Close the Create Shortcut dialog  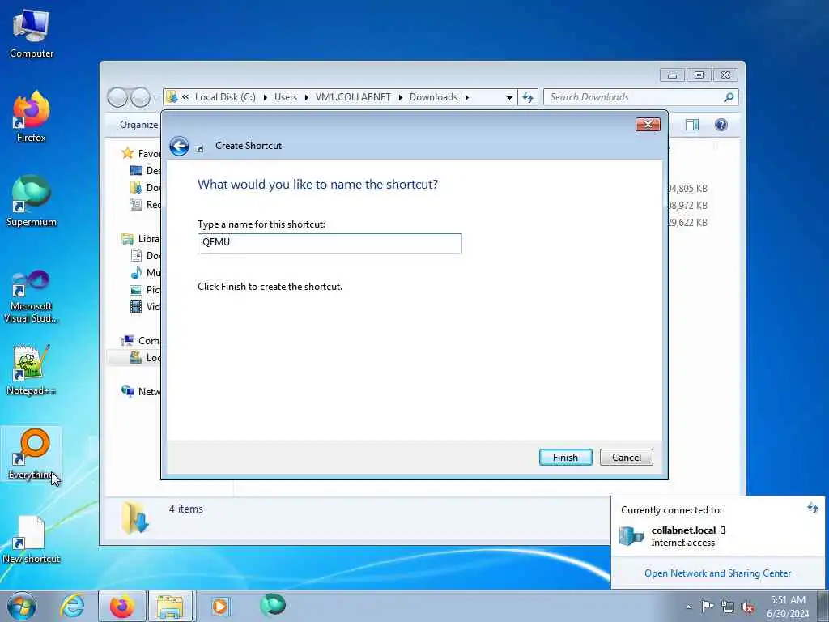coord(648,124)
